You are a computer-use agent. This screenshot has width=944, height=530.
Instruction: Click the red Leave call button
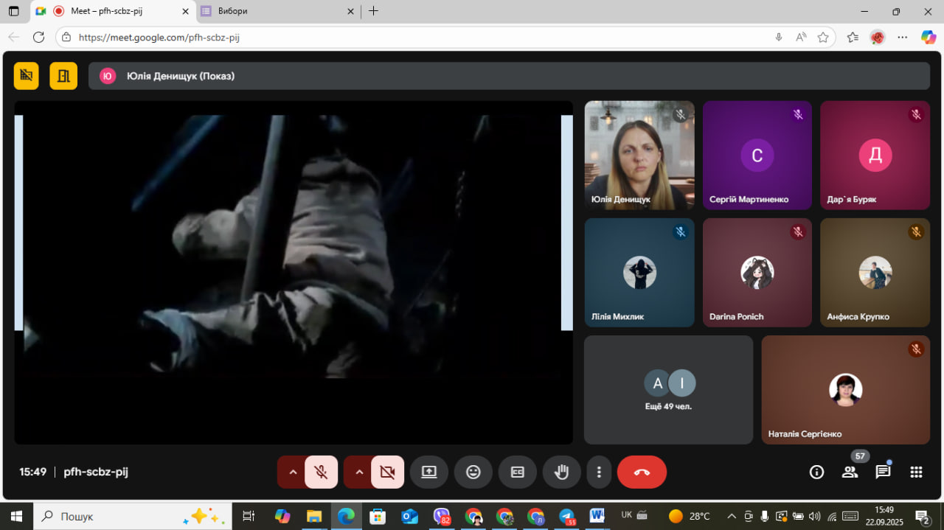(642, 473)
